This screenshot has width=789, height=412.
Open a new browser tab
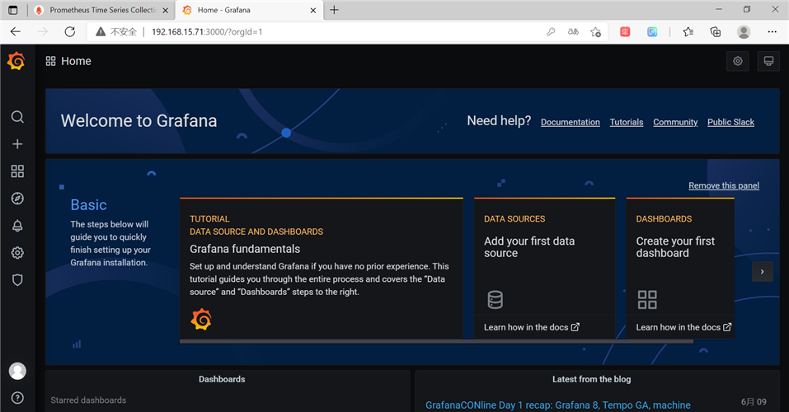click(334, 10)
